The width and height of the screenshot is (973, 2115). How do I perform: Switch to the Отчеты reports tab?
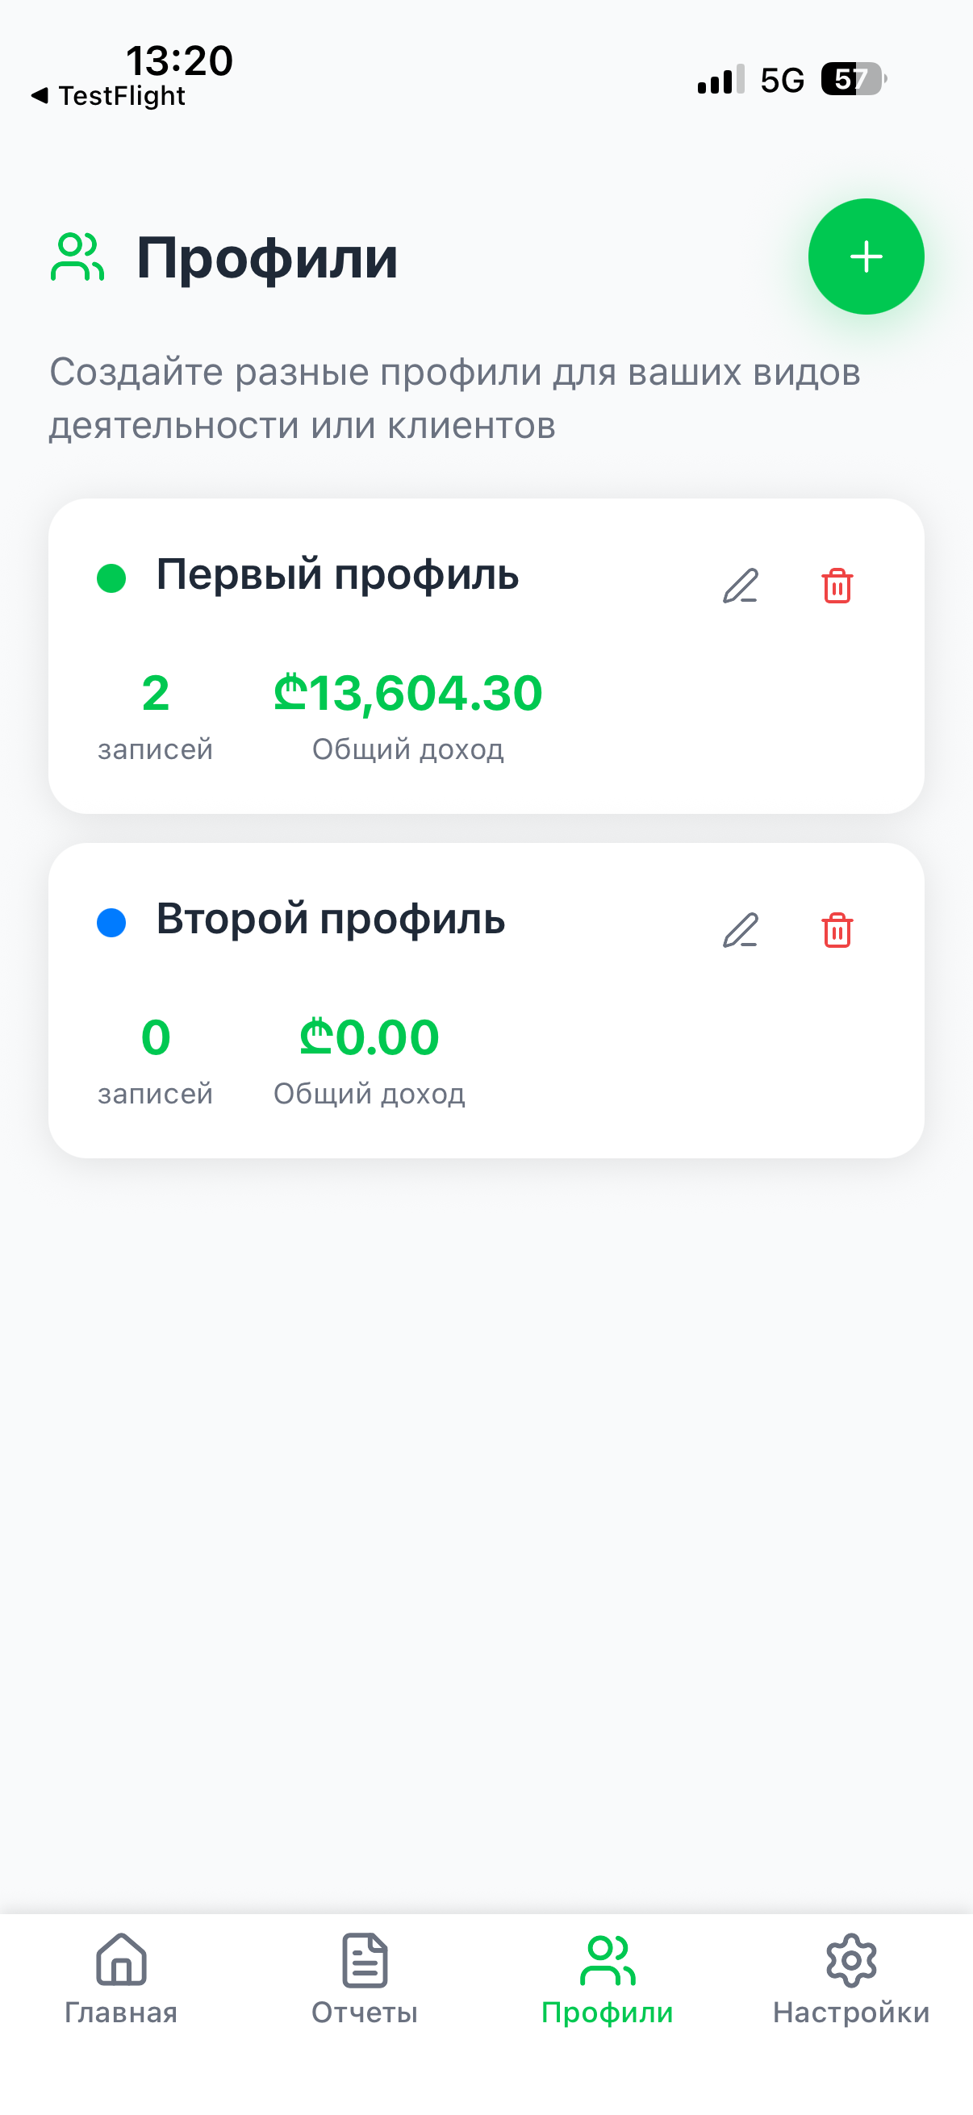coord(365,1979)
